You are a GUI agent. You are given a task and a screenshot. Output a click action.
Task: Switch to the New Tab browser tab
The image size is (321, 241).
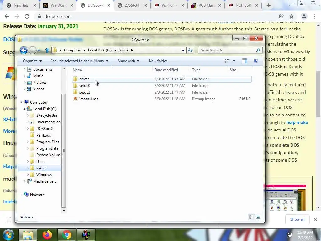tap(20, 5)
